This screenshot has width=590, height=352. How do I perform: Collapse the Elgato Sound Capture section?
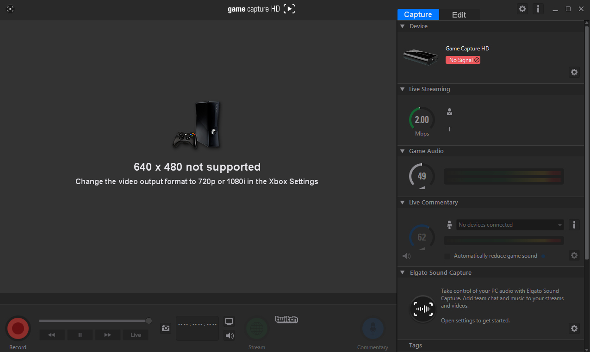click(x=403, y=273)
